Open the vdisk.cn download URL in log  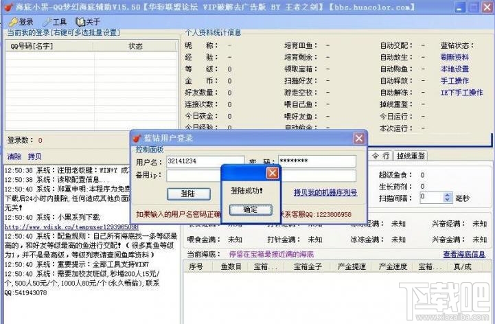point(71,227)
